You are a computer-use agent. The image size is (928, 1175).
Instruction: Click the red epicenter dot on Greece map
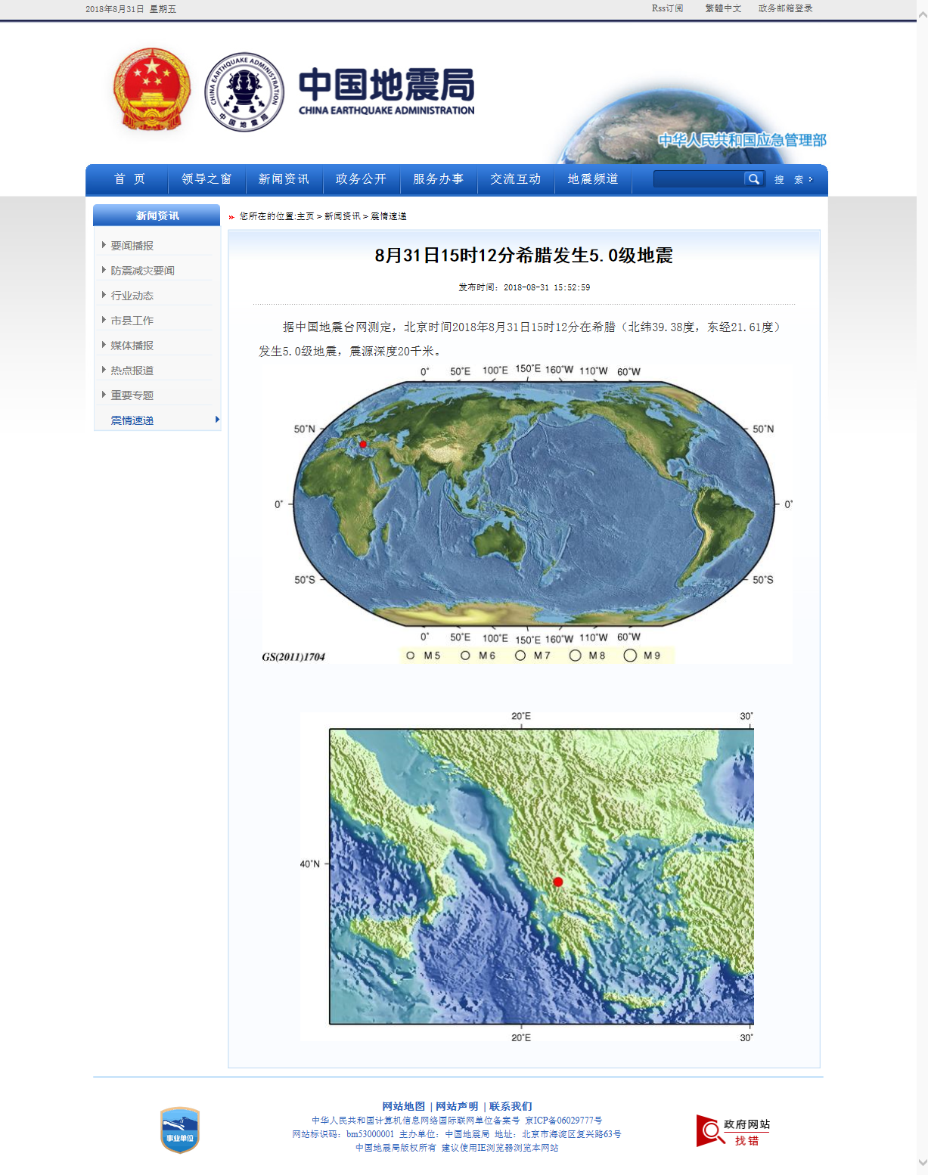click(558, 880)
